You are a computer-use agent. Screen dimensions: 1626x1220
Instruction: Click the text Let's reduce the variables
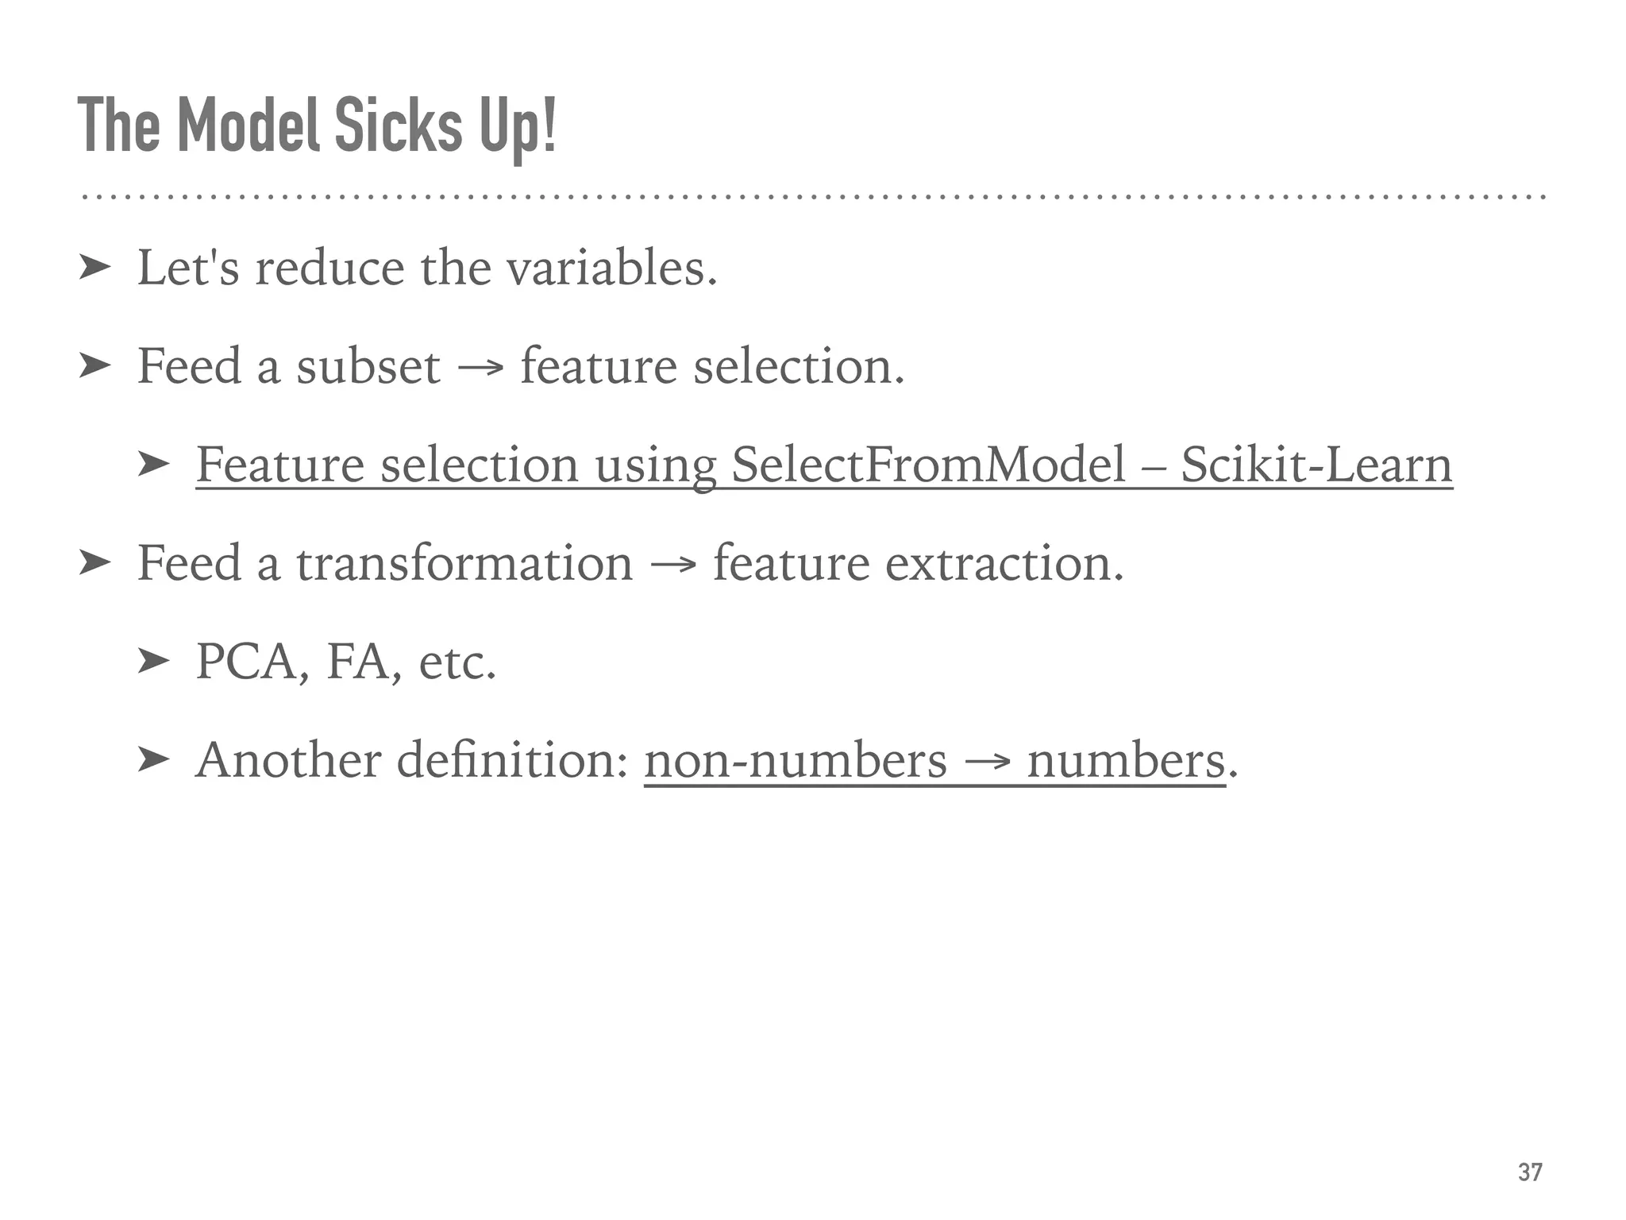pos(428,268)
